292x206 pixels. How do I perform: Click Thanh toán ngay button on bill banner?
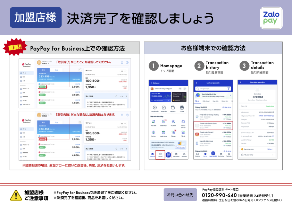[x=180, y=147]
